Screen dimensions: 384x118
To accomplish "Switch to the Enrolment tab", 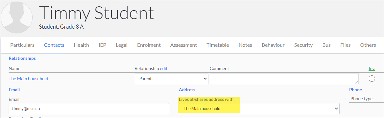I will coord(149,45).
